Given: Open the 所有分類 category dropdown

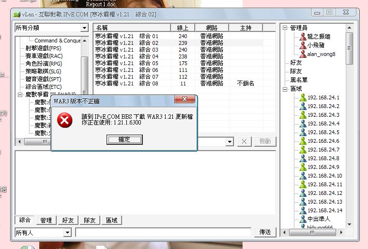Looking at the screenshot, I should [84, 28].
